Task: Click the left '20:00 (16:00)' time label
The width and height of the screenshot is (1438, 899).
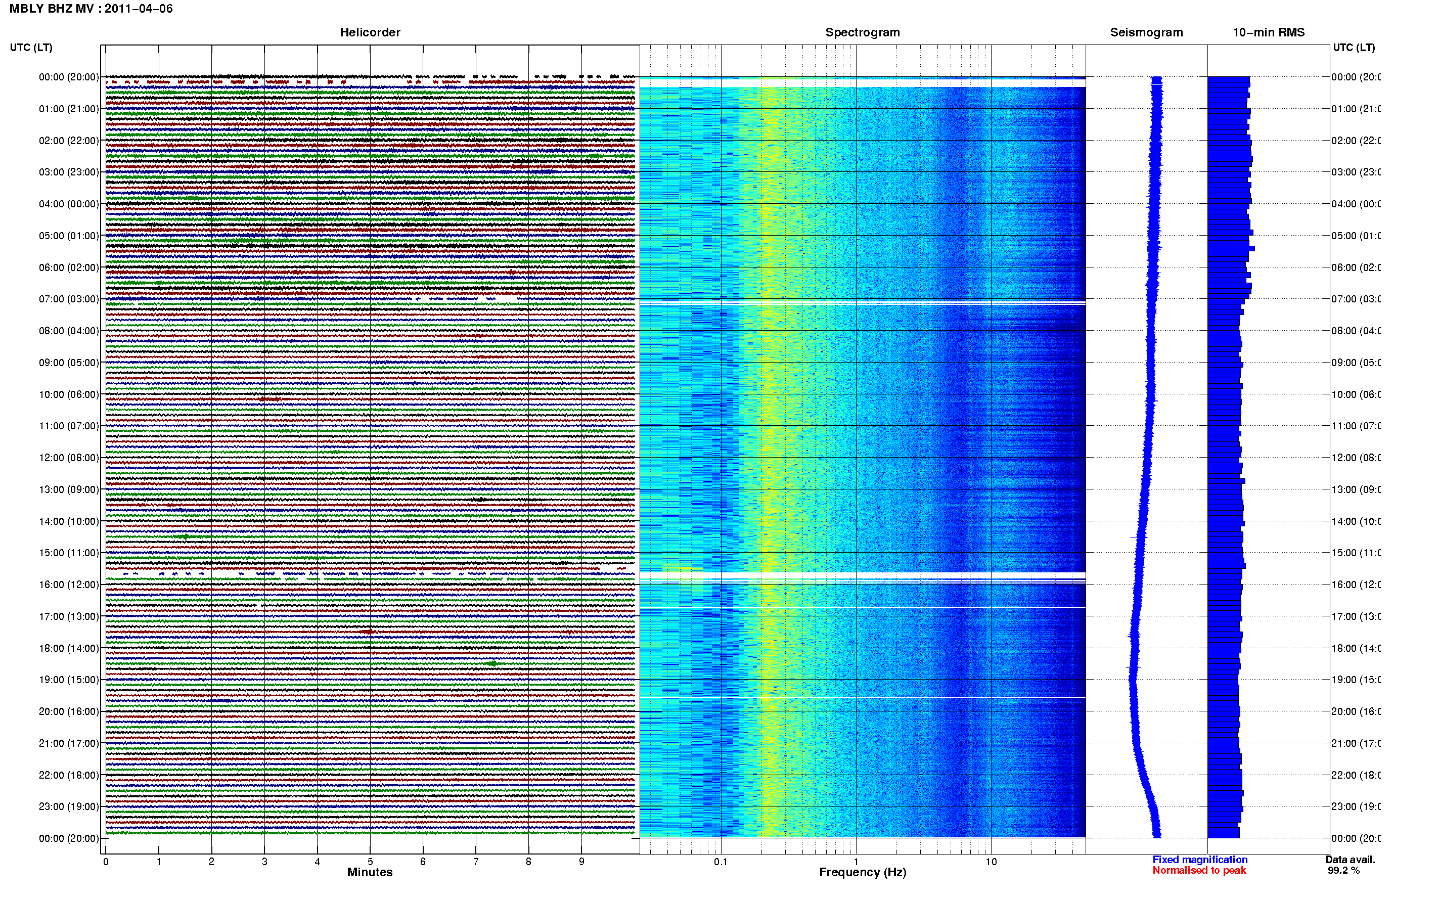Action: 69,712
